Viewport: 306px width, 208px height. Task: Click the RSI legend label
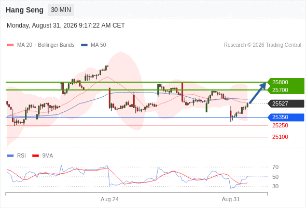coord(21,156)
